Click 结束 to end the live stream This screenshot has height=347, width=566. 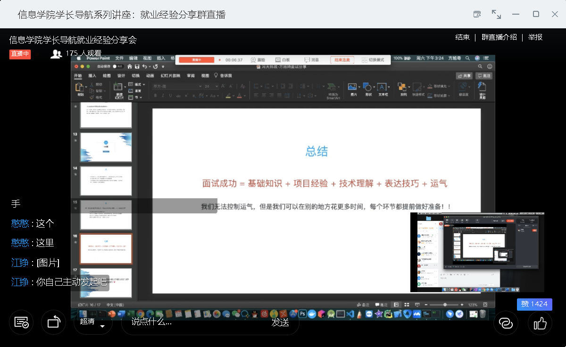pyautogui.click(x=462, y=37)
